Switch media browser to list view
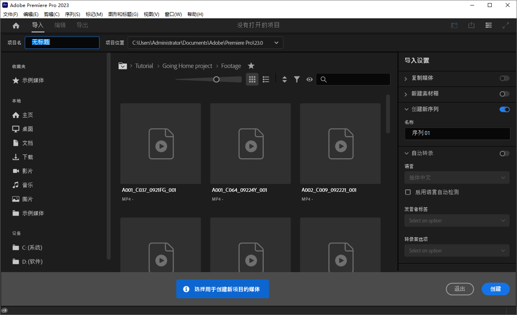The width and height of the screenshot is (517, 315). pos(266,79)
